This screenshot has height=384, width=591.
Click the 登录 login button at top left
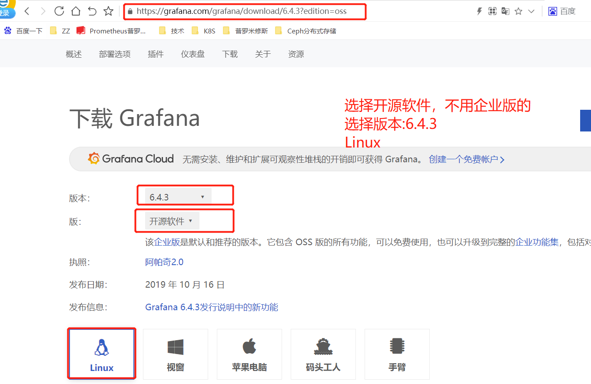tap(6, 13)
